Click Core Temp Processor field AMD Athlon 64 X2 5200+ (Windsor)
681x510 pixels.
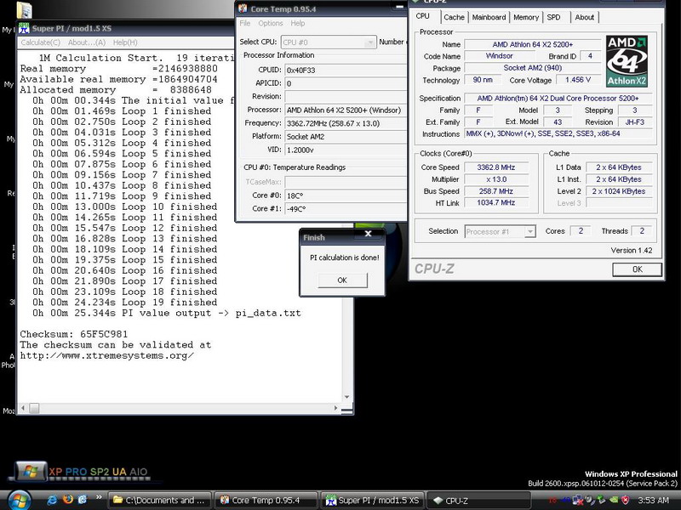pyautogui.click(x=346, y=110)
